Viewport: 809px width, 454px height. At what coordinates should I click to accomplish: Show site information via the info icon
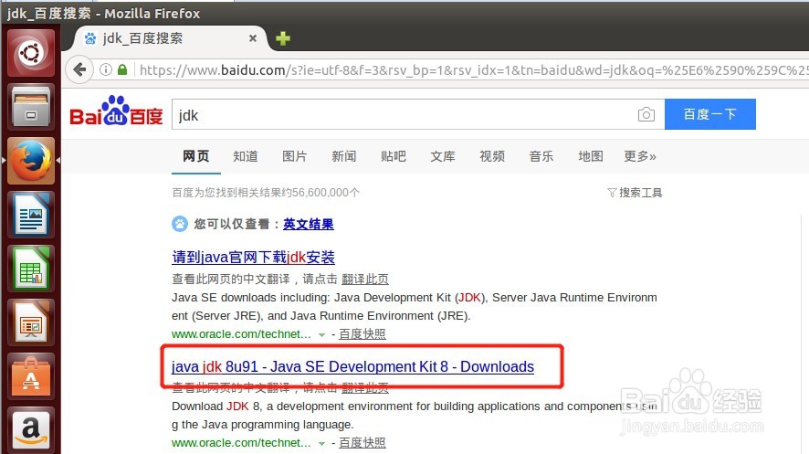[x=105, y=69]
